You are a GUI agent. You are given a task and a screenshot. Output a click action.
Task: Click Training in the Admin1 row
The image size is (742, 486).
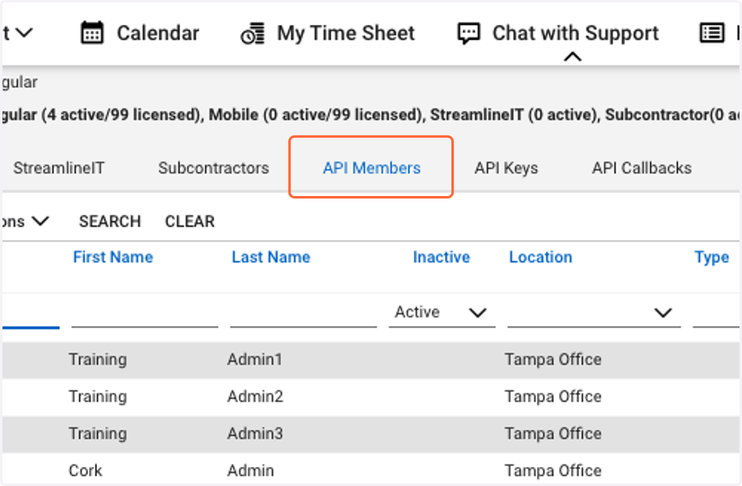click(98, 359)
